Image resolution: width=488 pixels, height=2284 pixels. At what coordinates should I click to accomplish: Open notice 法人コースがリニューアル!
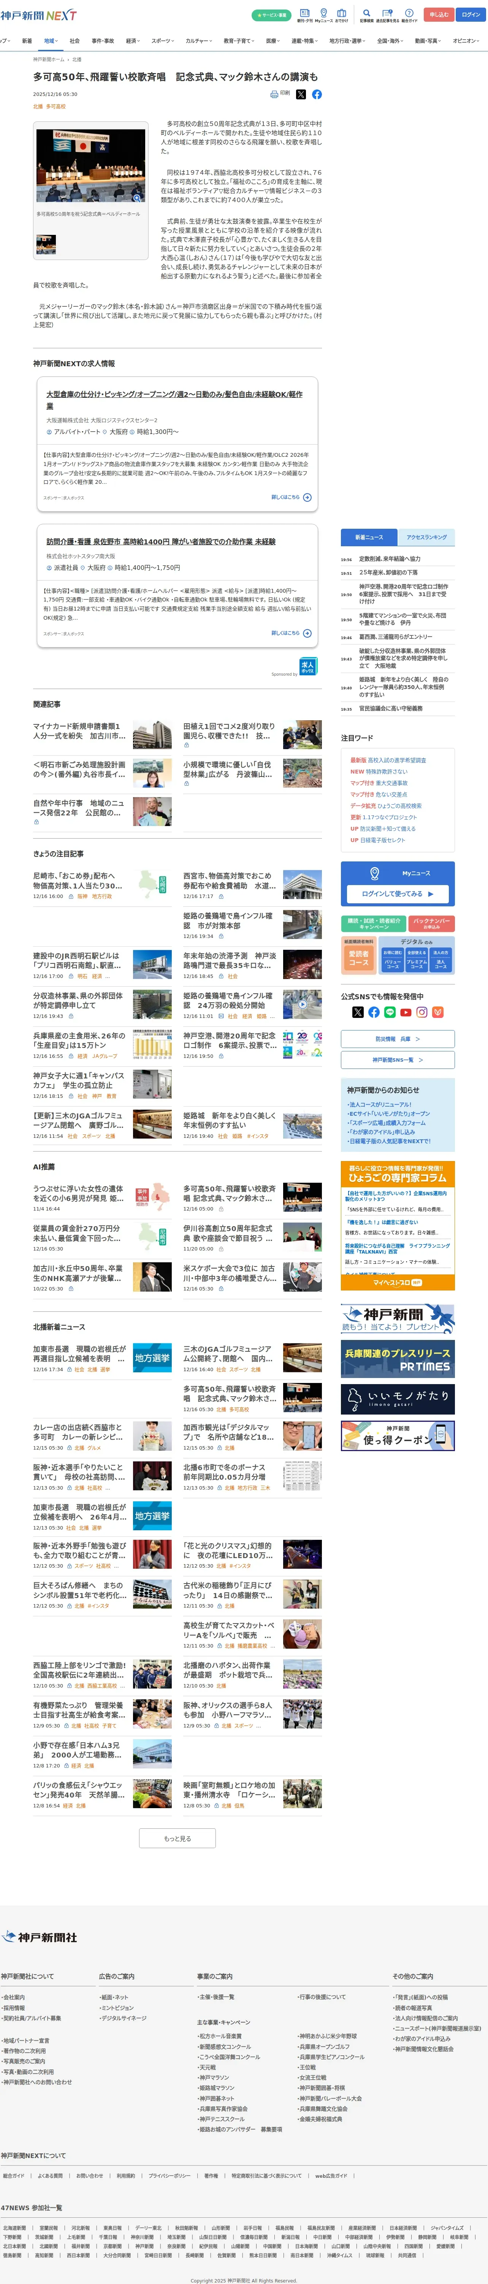pos(380,1104)
